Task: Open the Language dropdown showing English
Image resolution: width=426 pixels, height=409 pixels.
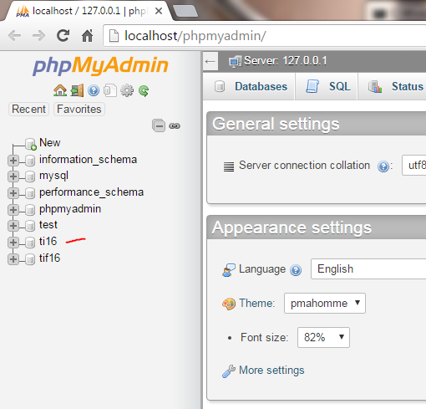Action: point(368,268)
